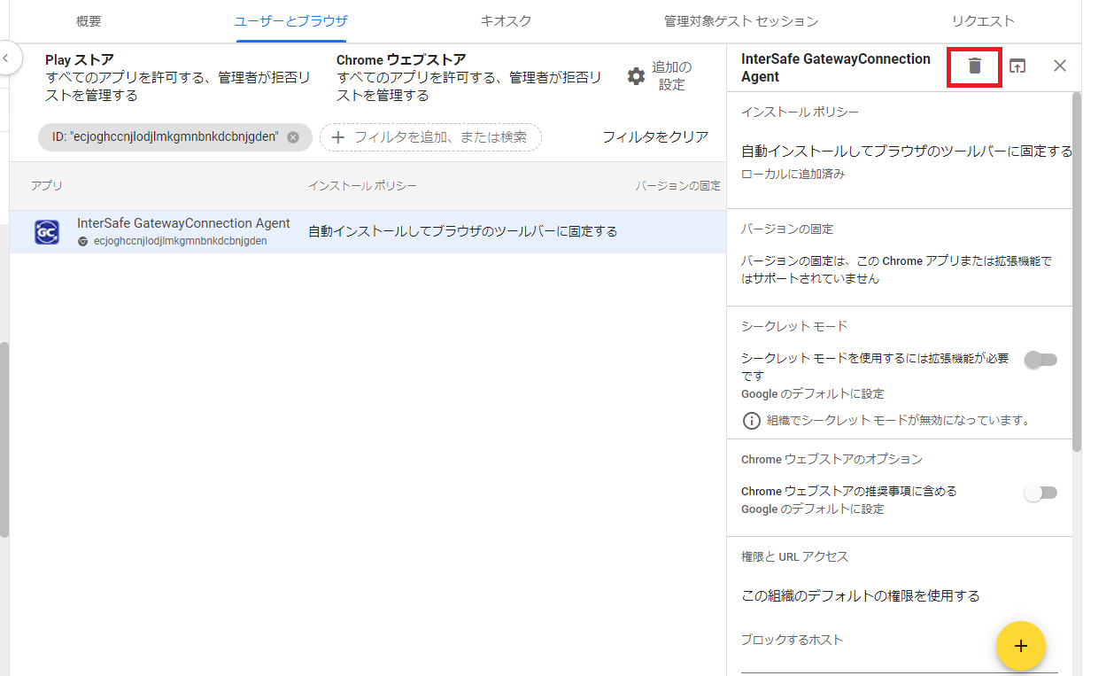Click フィルタをクリア button

[x=655, y=137]
